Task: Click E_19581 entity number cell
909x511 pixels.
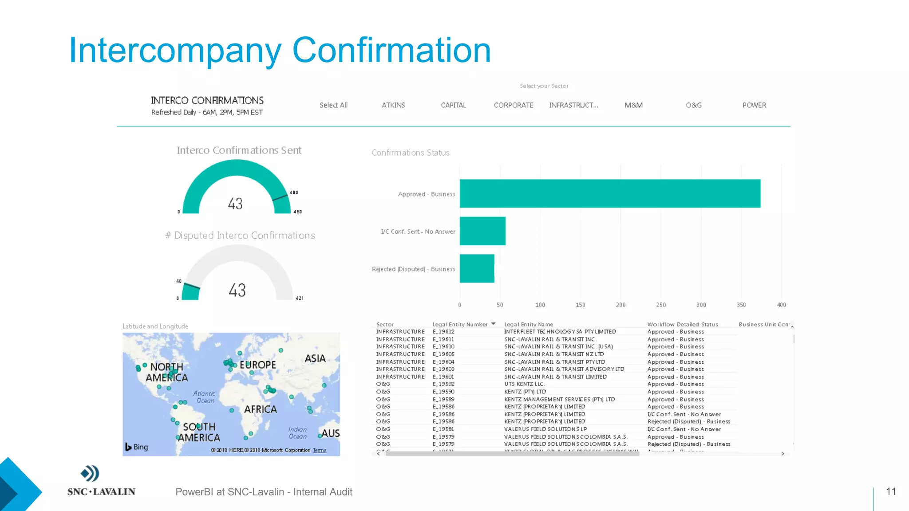Action: click(443, 429)
